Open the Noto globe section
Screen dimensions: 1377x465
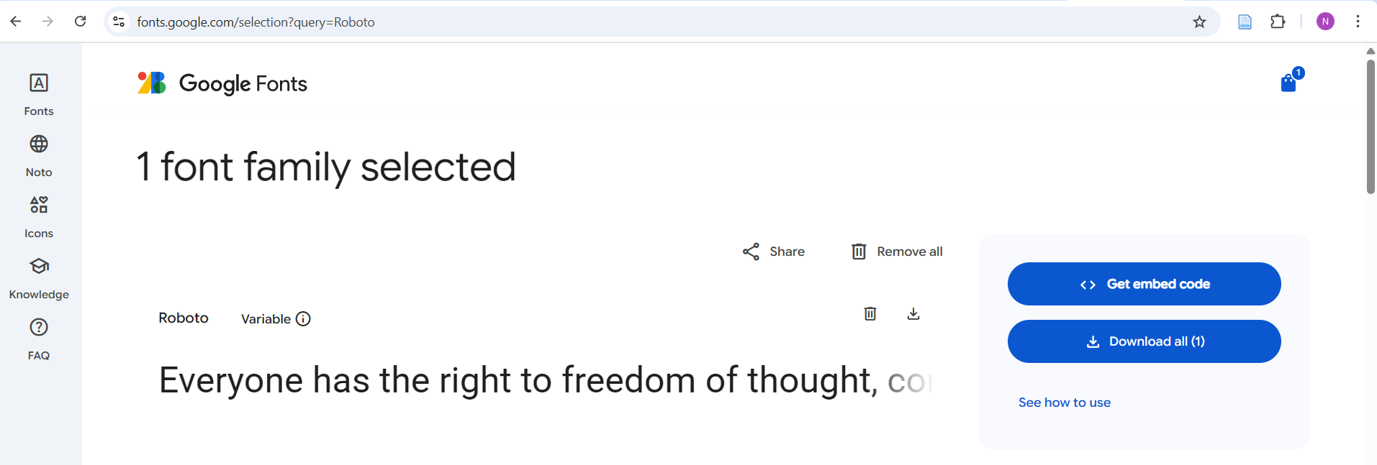tap(39, 155)
